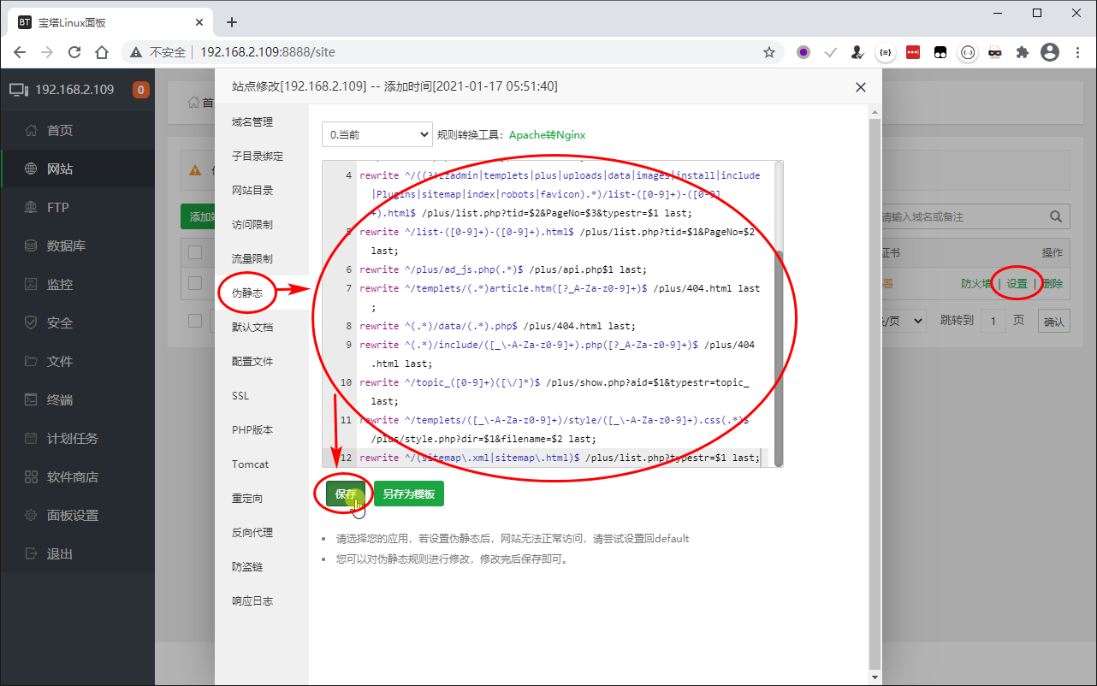The width and height of the screenshot is (1097, 686).
Task: Open the Chrome profile avatar menu
Action: click(1050, 52)
